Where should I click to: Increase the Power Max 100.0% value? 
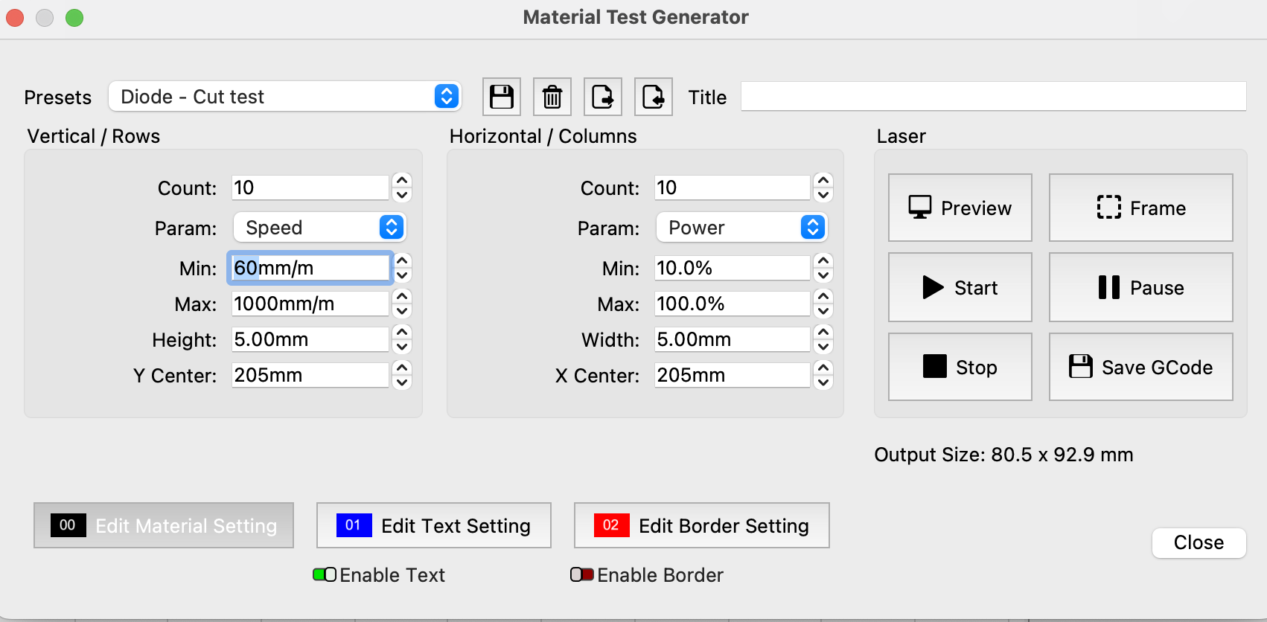(x=823, y=296)
